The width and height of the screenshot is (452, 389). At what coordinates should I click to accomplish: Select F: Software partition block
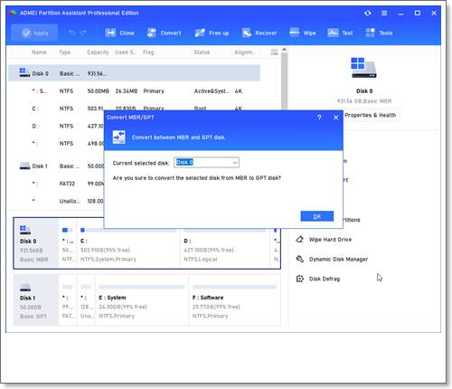[234, 300]
